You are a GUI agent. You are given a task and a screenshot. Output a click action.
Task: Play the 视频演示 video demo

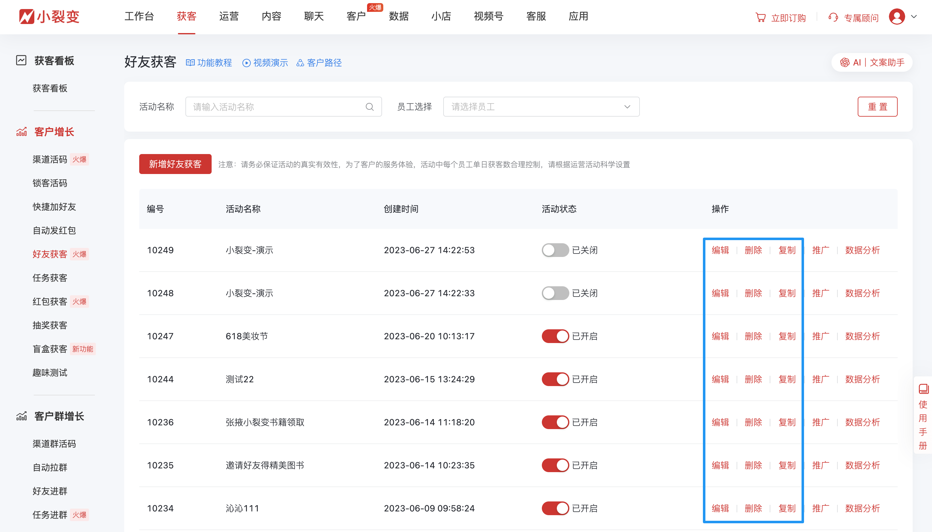[x=265, y=63]
